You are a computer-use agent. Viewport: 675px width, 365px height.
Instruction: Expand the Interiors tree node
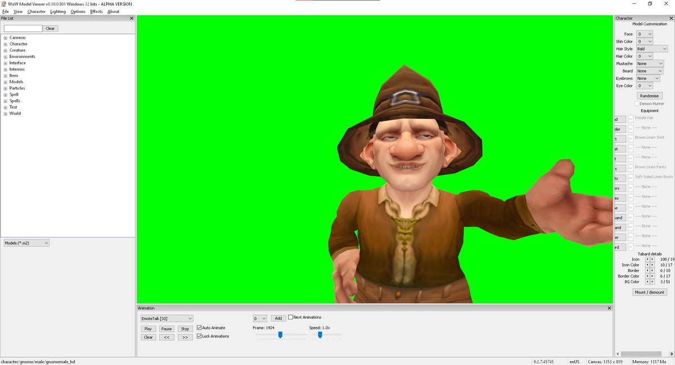[x=5, y=69]
